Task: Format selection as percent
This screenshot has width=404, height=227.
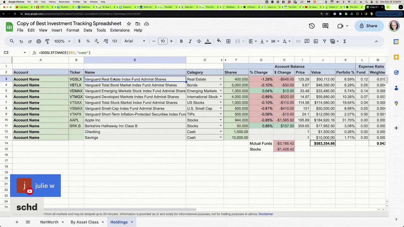Action: click(88, 41)
